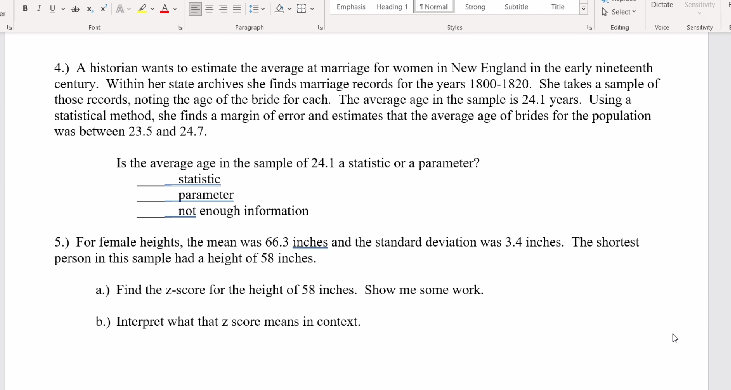Click the Select cursor icon
Image resolution: width=731 pixels, height=390 pixels.
click(x=605, y=12)
